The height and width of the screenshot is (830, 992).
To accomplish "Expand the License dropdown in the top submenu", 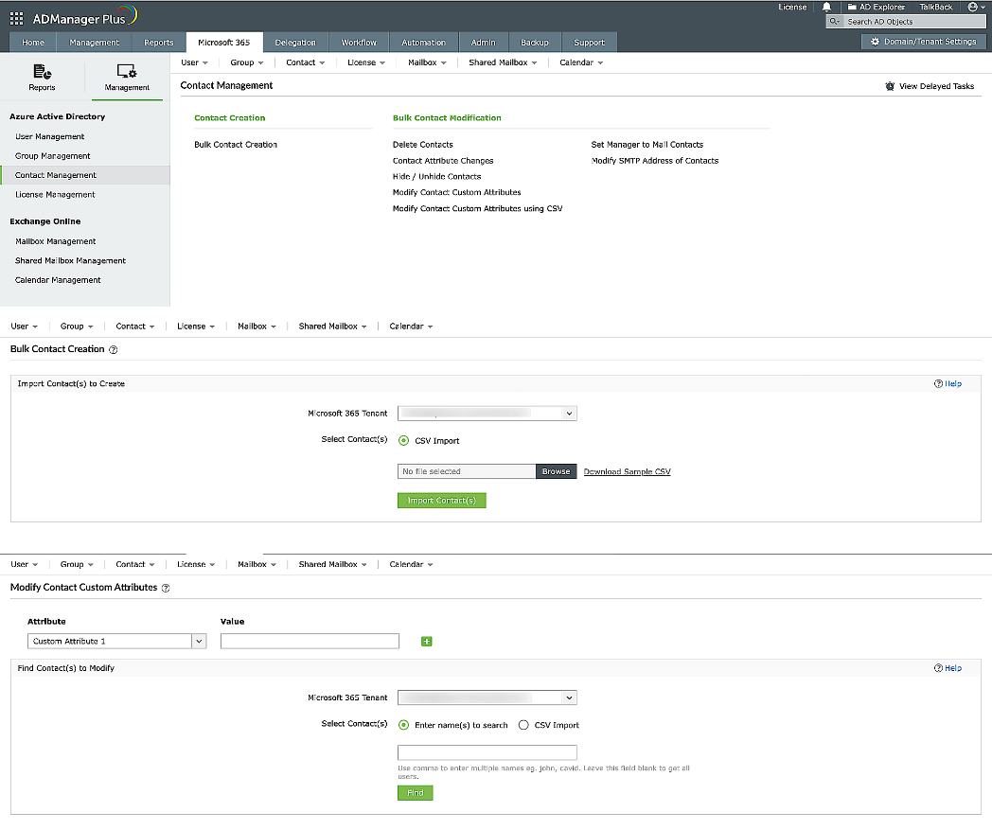I will click(x=365, y=62).
